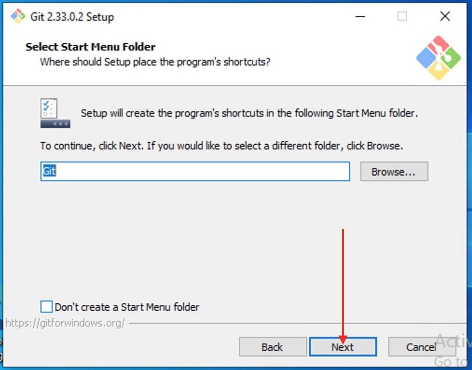Click the Setup will create shortcuts description

pos(249,113)
